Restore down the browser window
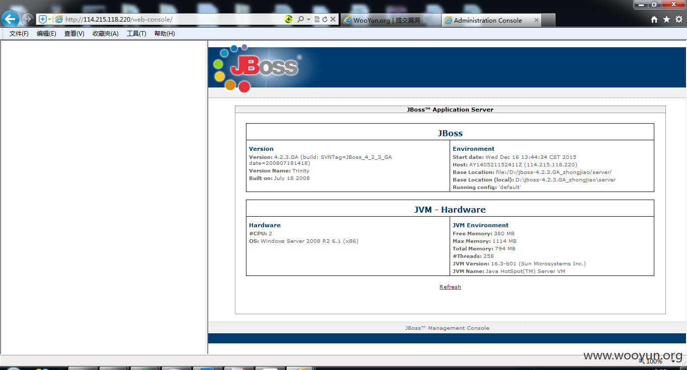 (x=654, y=5)
